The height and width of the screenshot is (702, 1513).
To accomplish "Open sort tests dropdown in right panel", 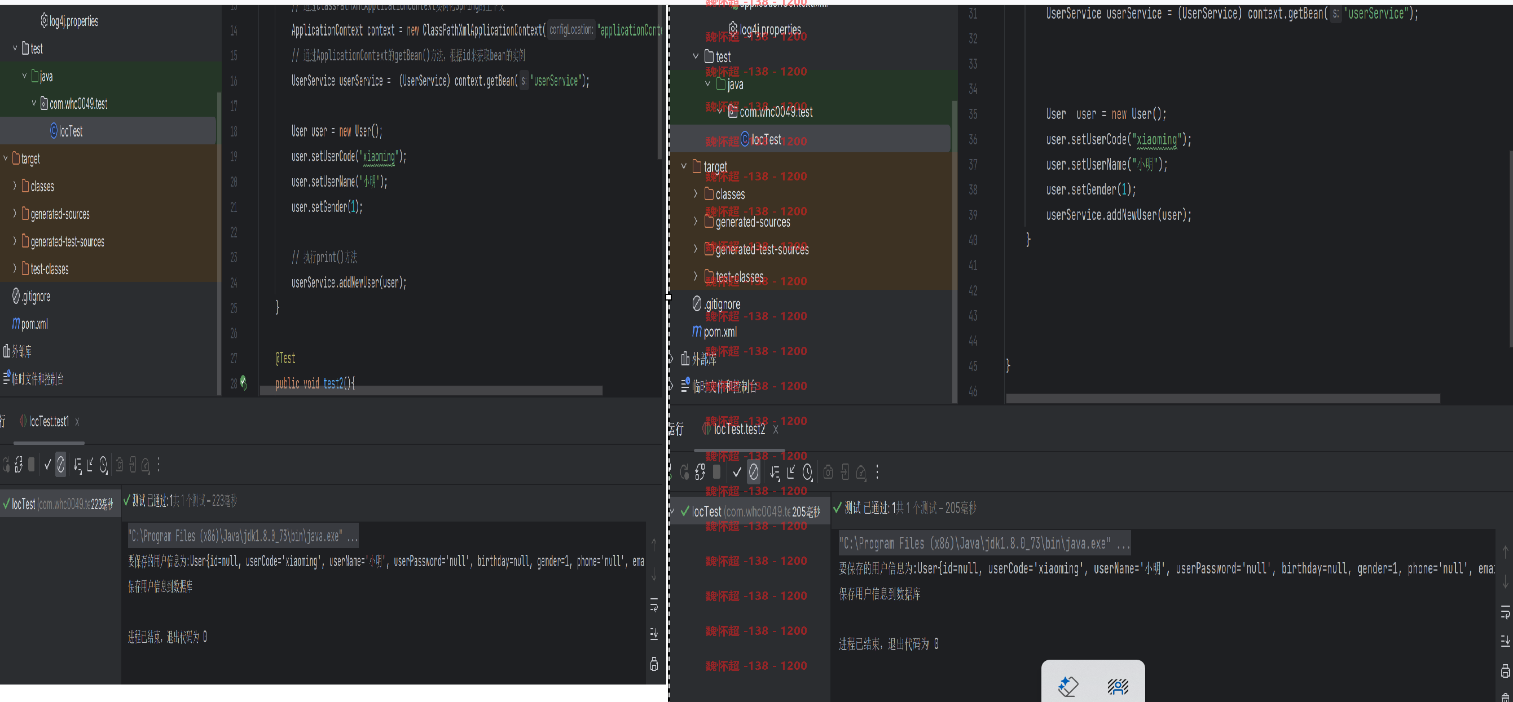I will 775,473.
